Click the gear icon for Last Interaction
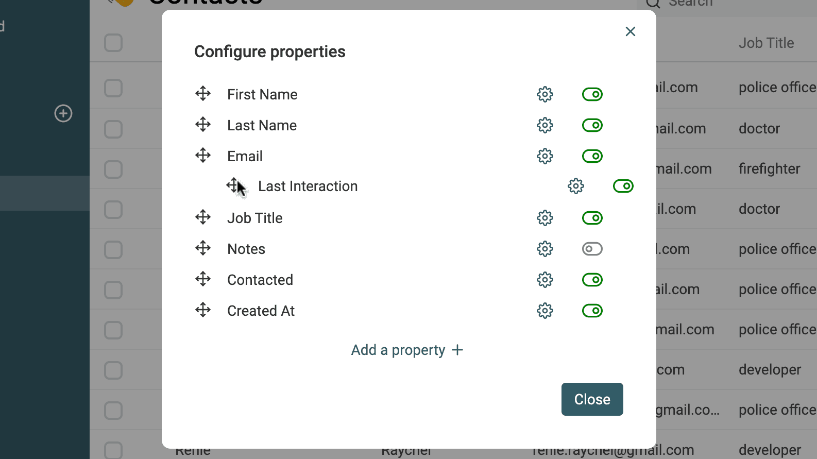This screenshot has width=817, height=459. (x=575, y=186)
